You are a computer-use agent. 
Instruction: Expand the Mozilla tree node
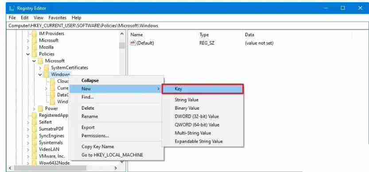[28, 47]
